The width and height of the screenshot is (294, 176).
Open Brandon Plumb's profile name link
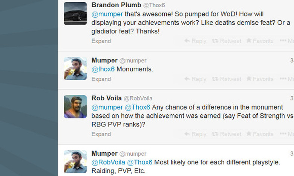point(116,5)
